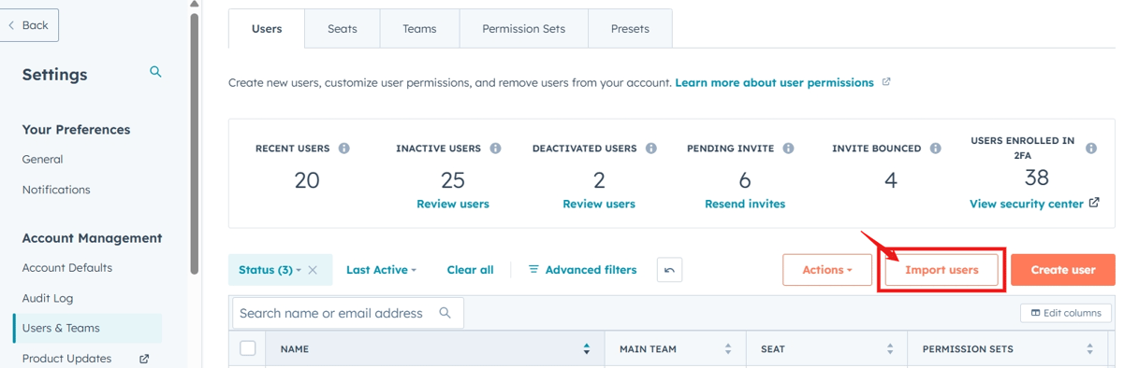Open the Status (3) filter dropdown
Image resolution: width=1124 pixels, height=368 pixels.
click(x=270, y=270)
